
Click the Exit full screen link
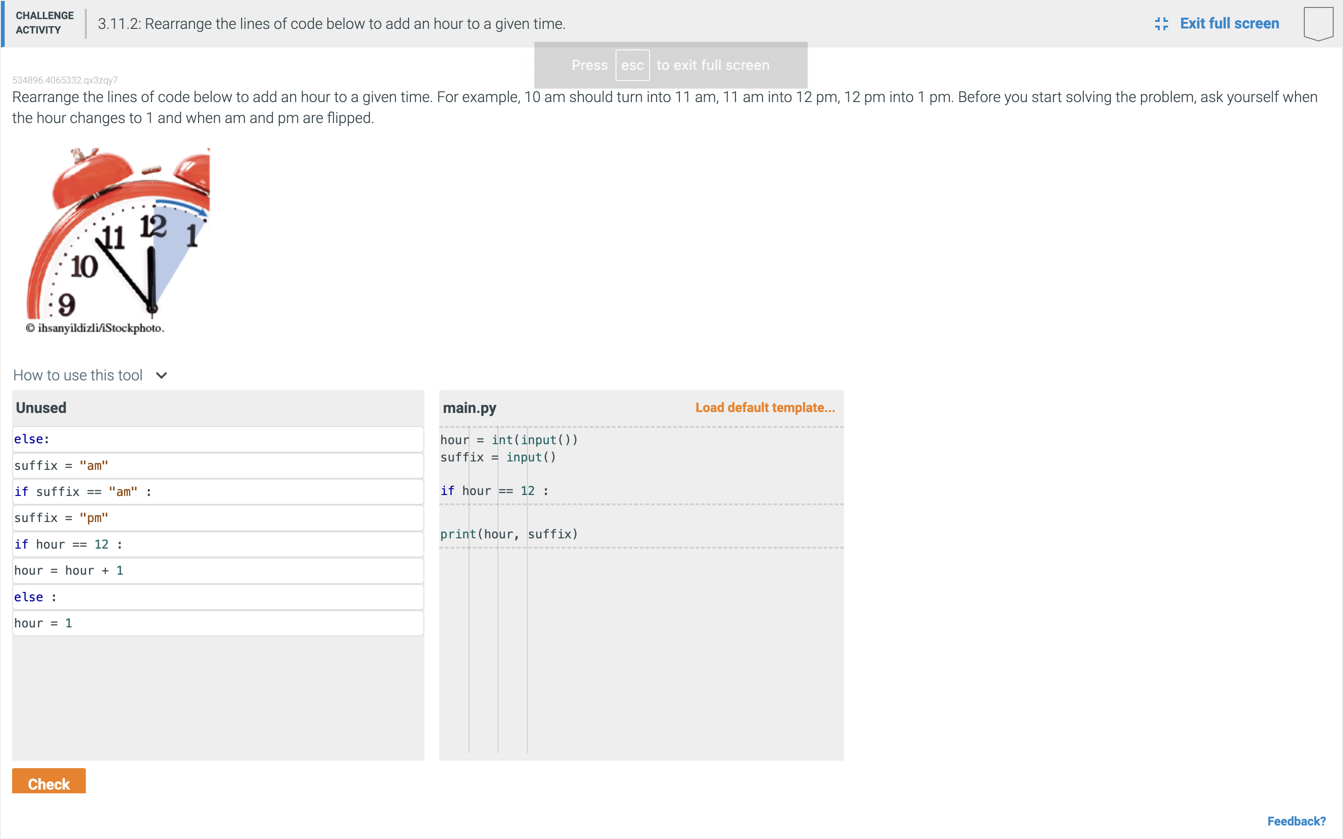[1229, 23]
